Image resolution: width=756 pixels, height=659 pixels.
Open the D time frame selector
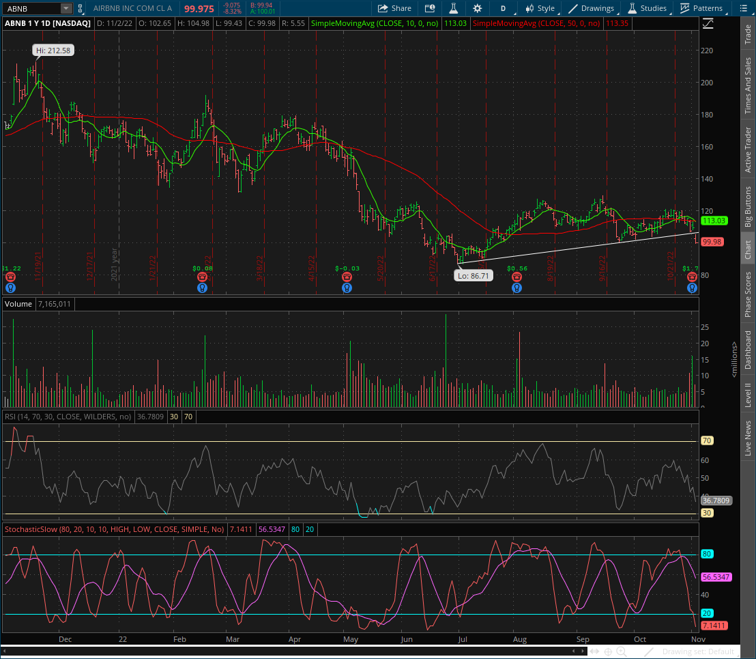[x=504, y=8]
